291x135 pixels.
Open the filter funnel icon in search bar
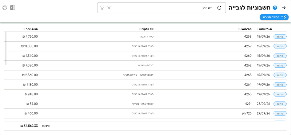(102, 8)
